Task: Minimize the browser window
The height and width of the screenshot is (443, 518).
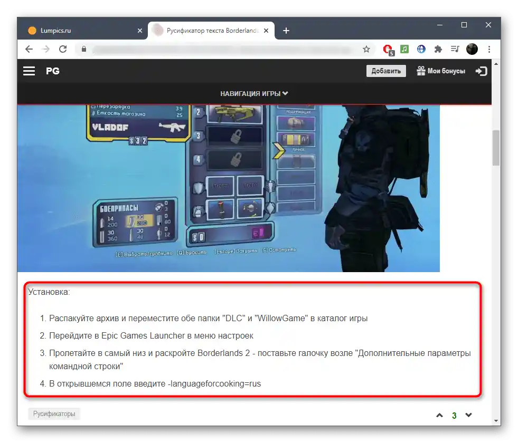Action: (440, 25)
